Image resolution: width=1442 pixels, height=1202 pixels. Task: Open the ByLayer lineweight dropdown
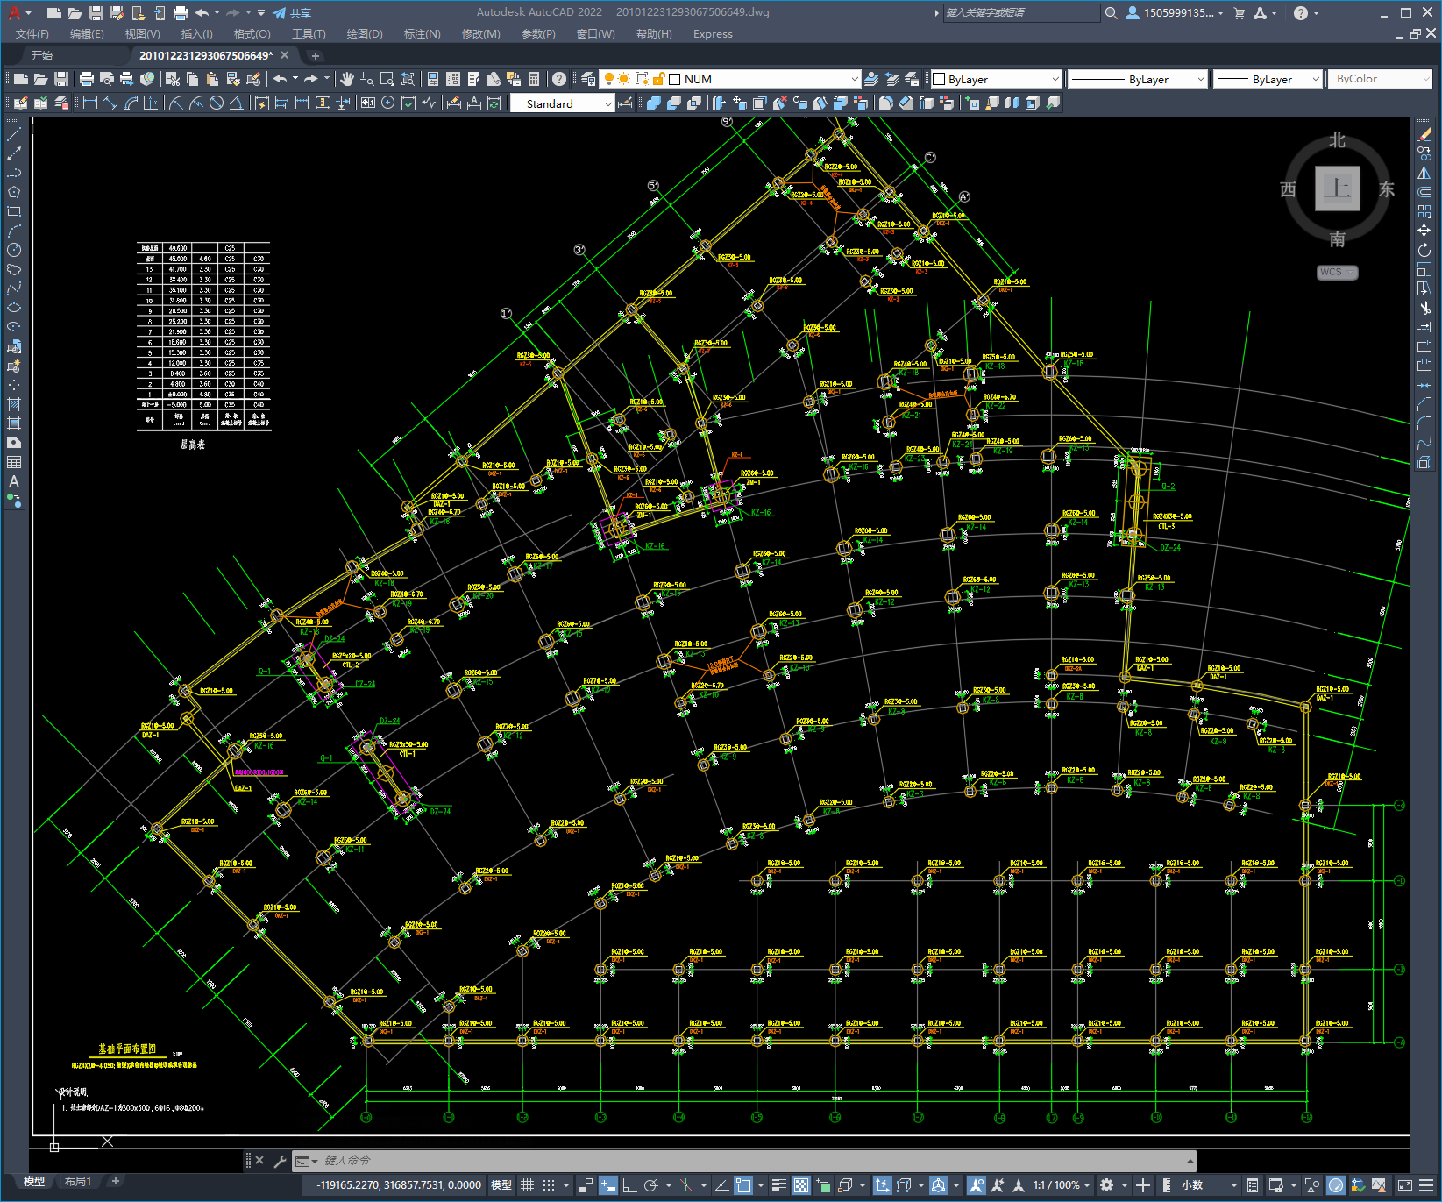pos(1315,79)
